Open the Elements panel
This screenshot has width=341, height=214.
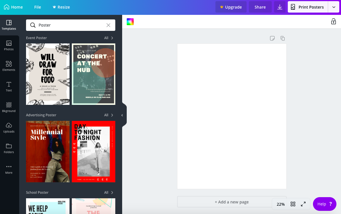[x=9, y=66]
